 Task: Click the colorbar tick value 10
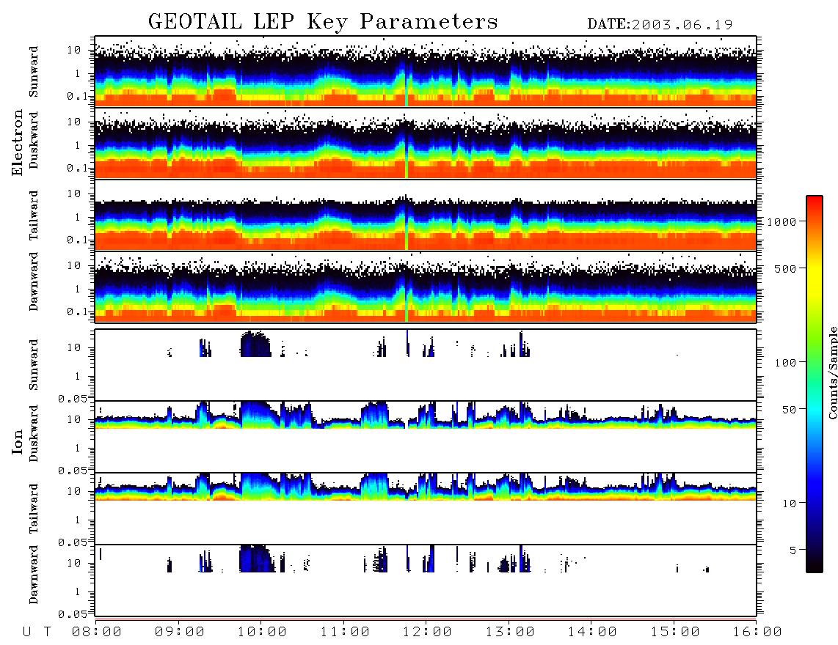pyautogui.click(x=789, y=504)
